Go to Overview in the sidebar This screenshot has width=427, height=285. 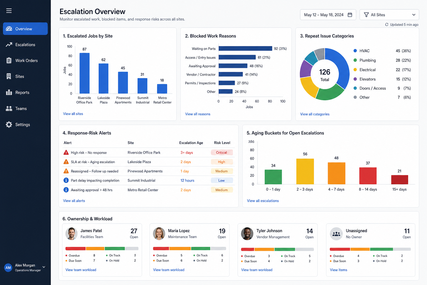coord(25,29)
